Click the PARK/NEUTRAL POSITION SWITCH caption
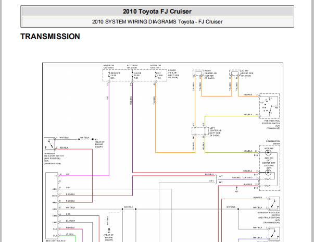This screenshot has width=314, height=242. pos(271,125)
